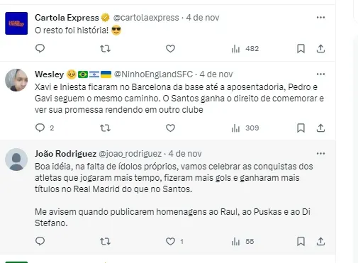View analytics showing 309 views

point(245,128)
